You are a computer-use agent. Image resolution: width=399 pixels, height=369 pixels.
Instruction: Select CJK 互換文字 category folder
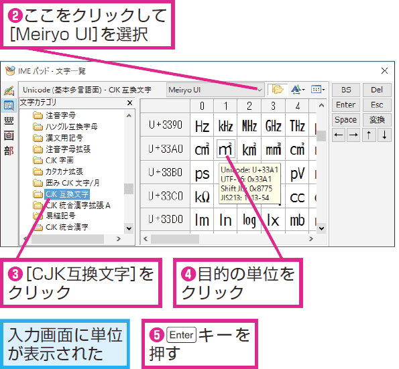click(66, 194)
